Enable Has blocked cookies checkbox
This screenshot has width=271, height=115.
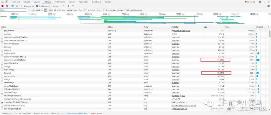[x=104, y=10]
